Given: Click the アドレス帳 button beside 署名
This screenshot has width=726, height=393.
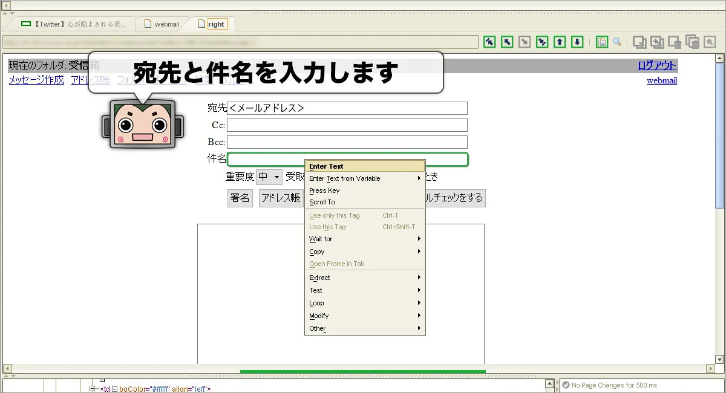Looking at the screenshot, I should [281, 198].
